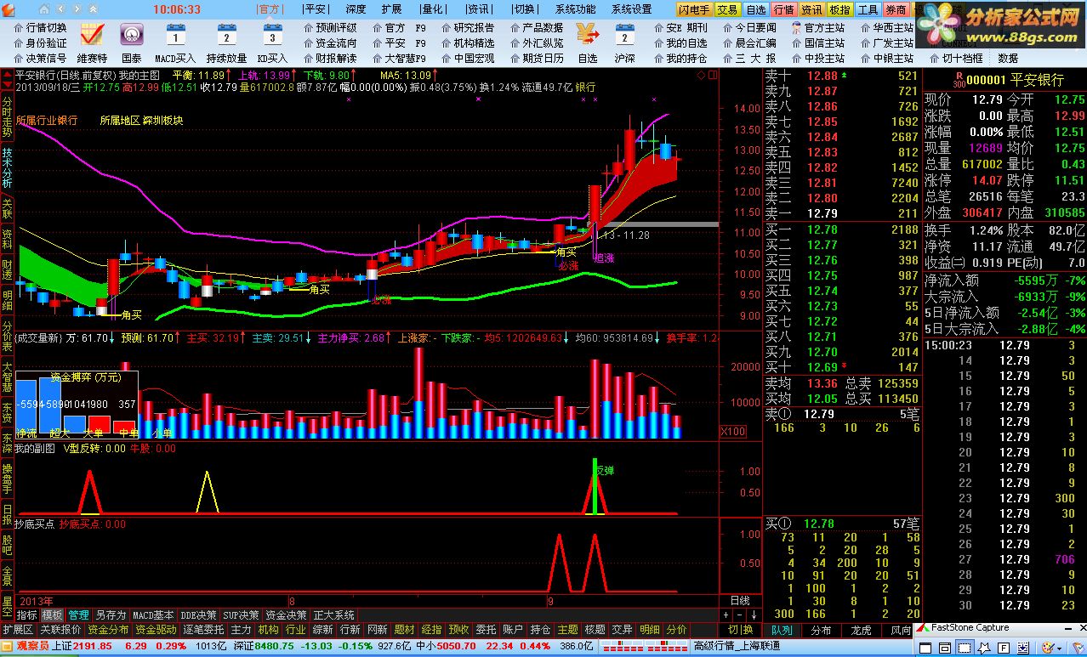
Task: Open 决策信号 shortcut
Action: click(39, 59)
